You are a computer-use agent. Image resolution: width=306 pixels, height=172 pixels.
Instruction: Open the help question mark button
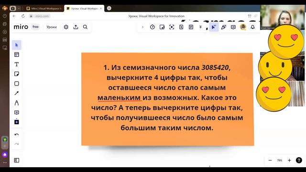click(299, 161)
